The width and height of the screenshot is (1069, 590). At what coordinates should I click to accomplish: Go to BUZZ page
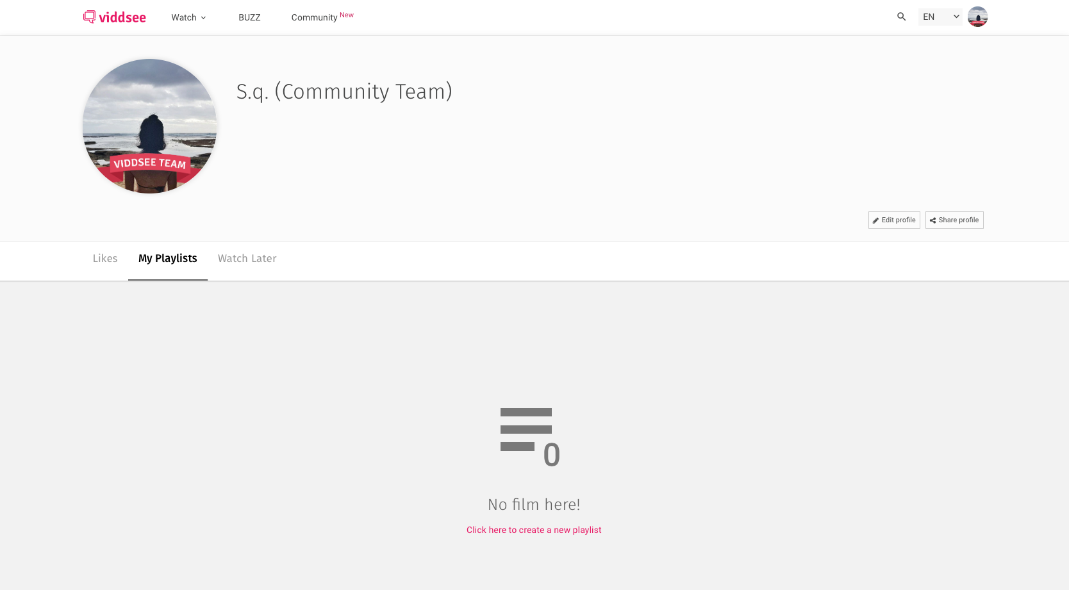[x=249, y=17]
